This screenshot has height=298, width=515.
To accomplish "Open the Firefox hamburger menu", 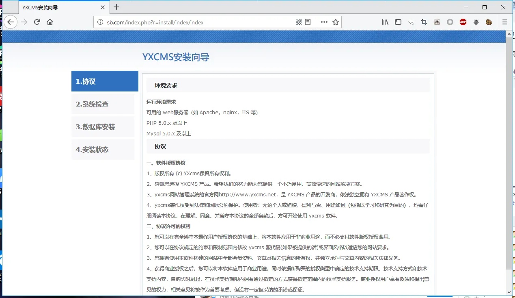I will 505,22.
